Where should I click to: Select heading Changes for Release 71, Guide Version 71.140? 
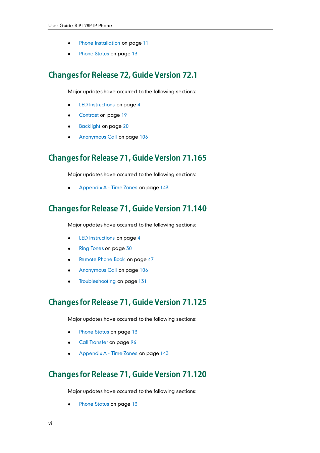[x=127, y=208]
